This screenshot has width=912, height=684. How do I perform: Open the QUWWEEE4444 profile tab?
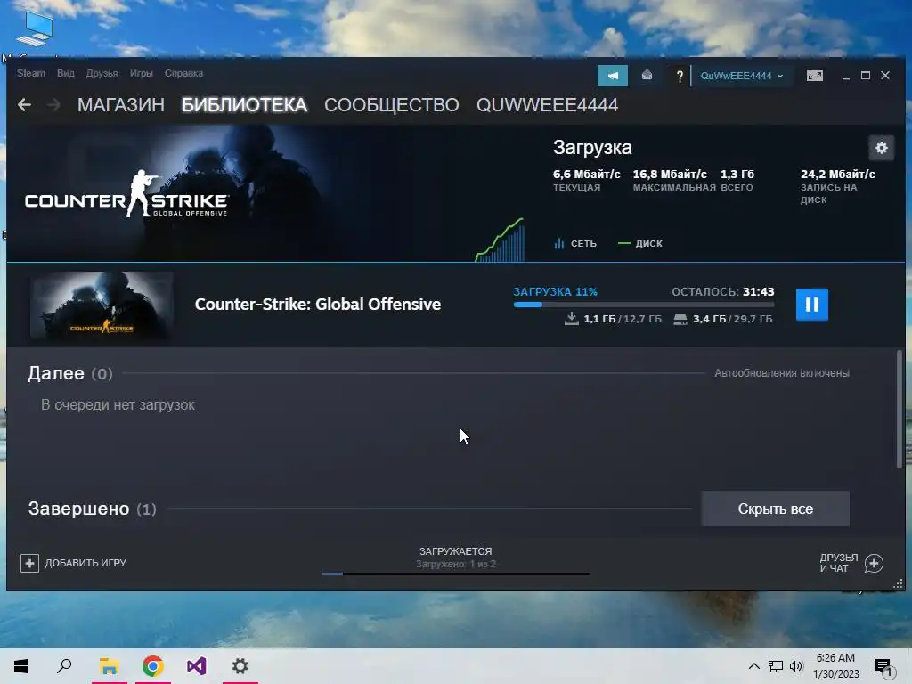548,105
